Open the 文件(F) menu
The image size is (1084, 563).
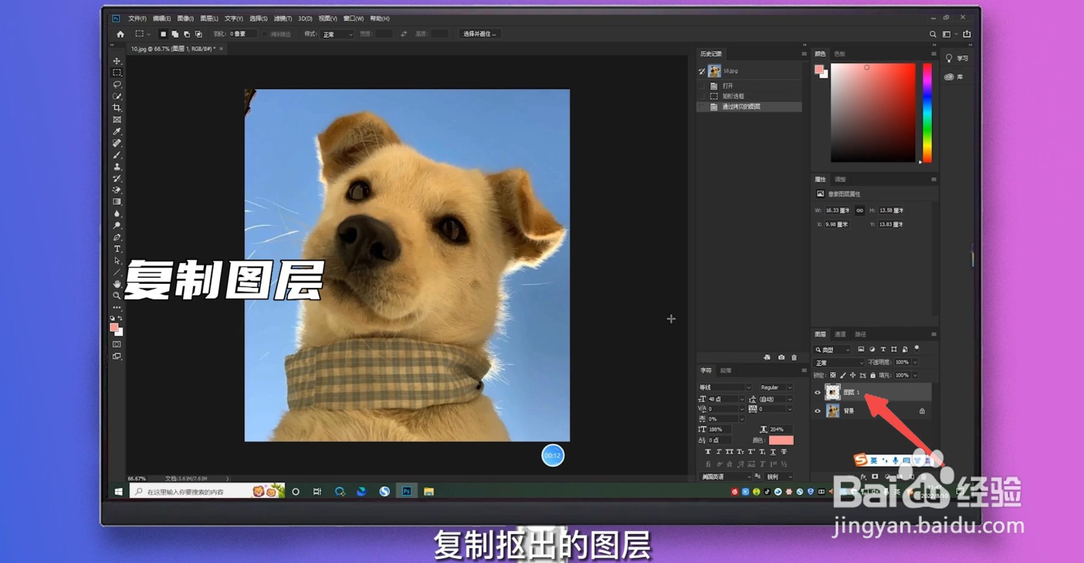138,18
